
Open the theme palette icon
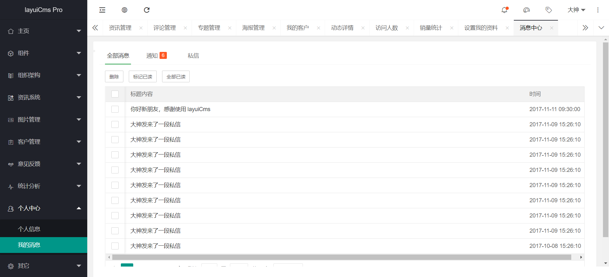coord(527,10)
